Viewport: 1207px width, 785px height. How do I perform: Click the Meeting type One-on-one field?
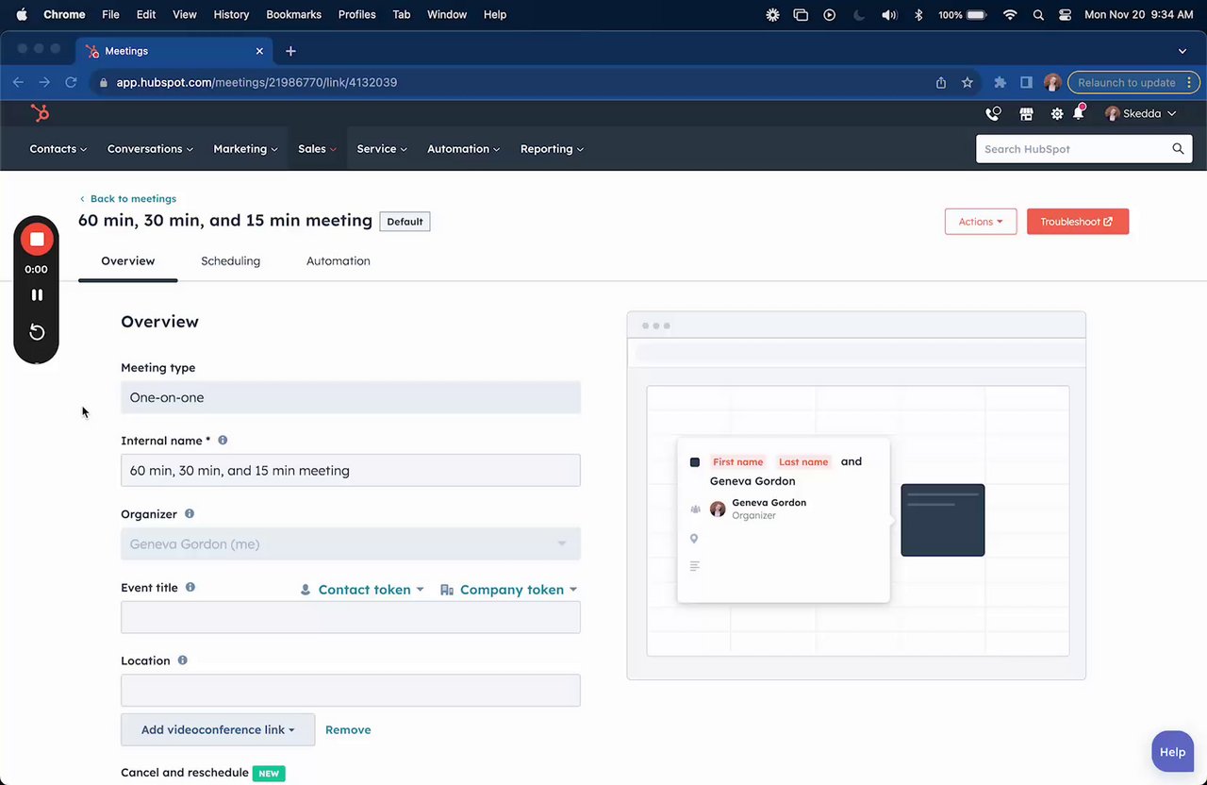tap(351, 397)
